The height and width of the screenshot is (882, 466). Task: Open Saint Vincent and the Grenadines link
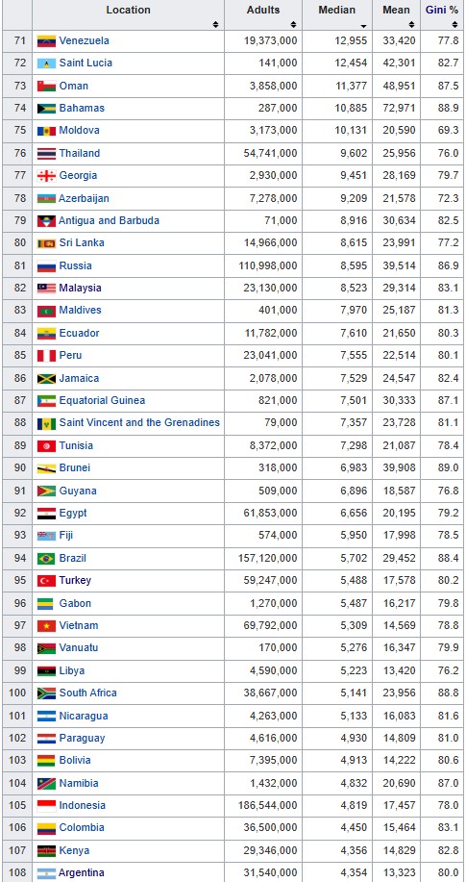pos(139,422)
